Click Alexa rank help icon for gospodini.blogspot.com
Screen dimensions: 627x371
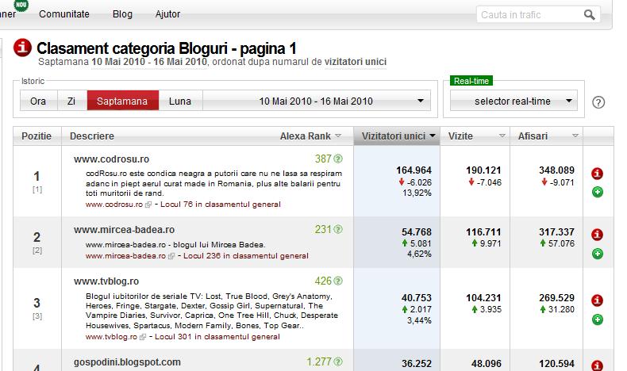point(338,361)
